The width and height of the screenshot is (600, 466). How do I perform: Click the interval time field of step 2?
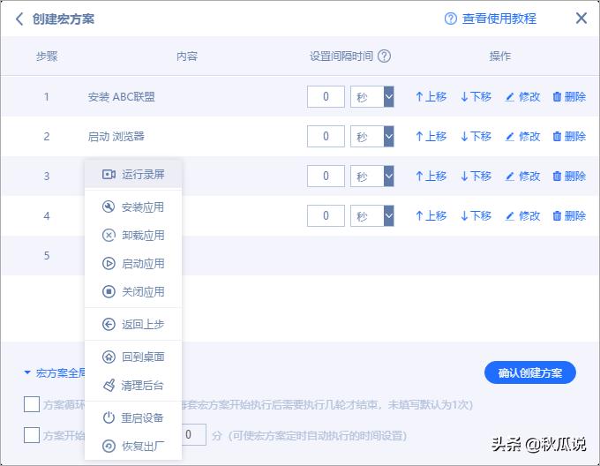coord(326,137)
